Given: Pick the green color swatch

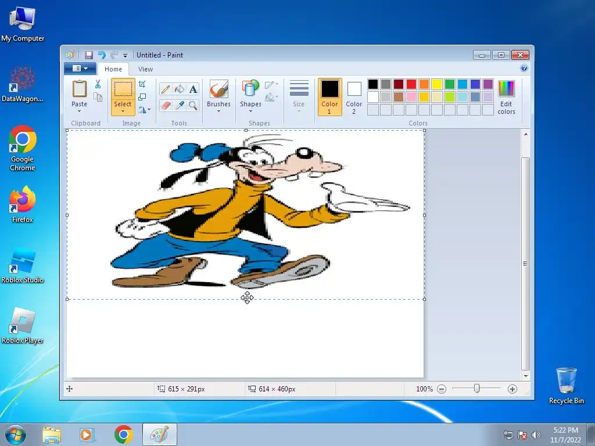Looking at the screenshot, I should click(x=450, y=84).
